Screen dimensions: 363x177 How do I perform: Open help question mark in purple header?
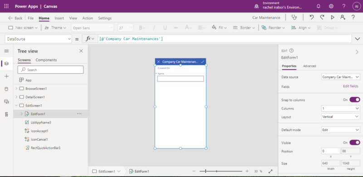[344, 6]
